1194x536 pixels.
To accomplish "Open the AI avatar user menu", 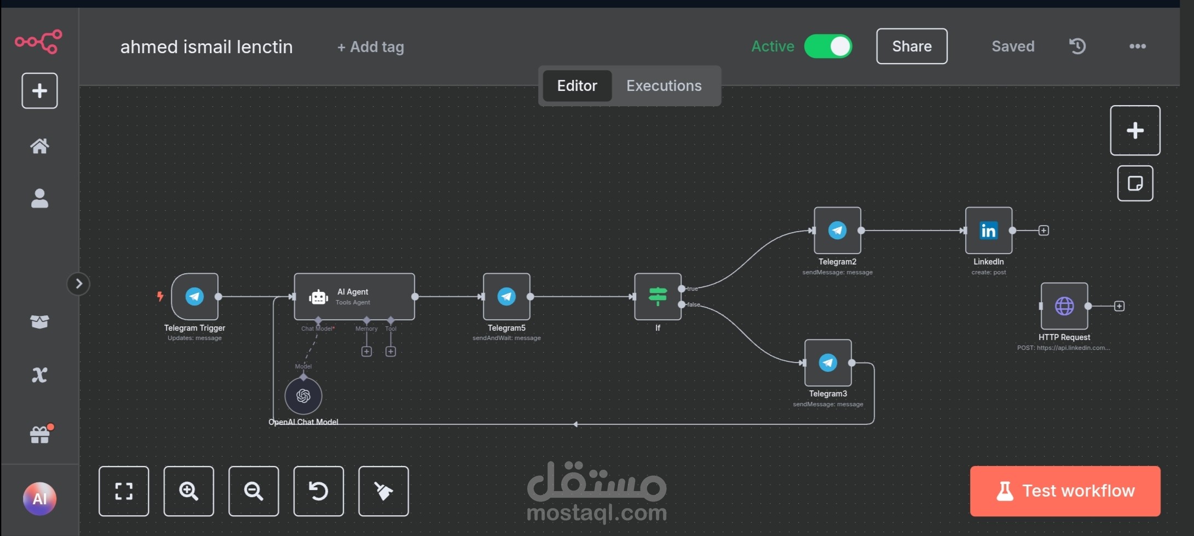I will pos(39,499).
